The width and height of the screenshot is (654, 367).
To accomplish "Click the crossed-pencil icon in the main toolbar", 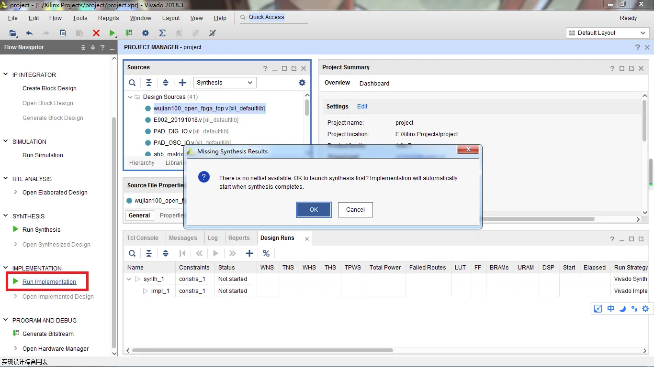I will pyautogui.click(x=213, y=33).
